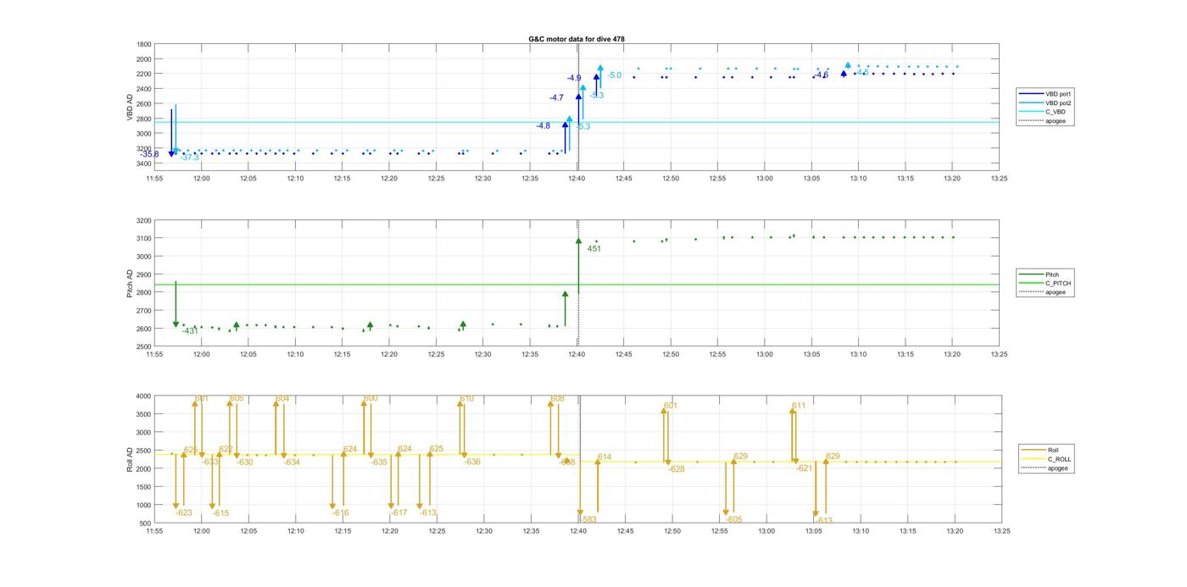This screenshot has width=1187, height=587.
Task: Click the '-616' roll annotation
Action: point(340,512)
